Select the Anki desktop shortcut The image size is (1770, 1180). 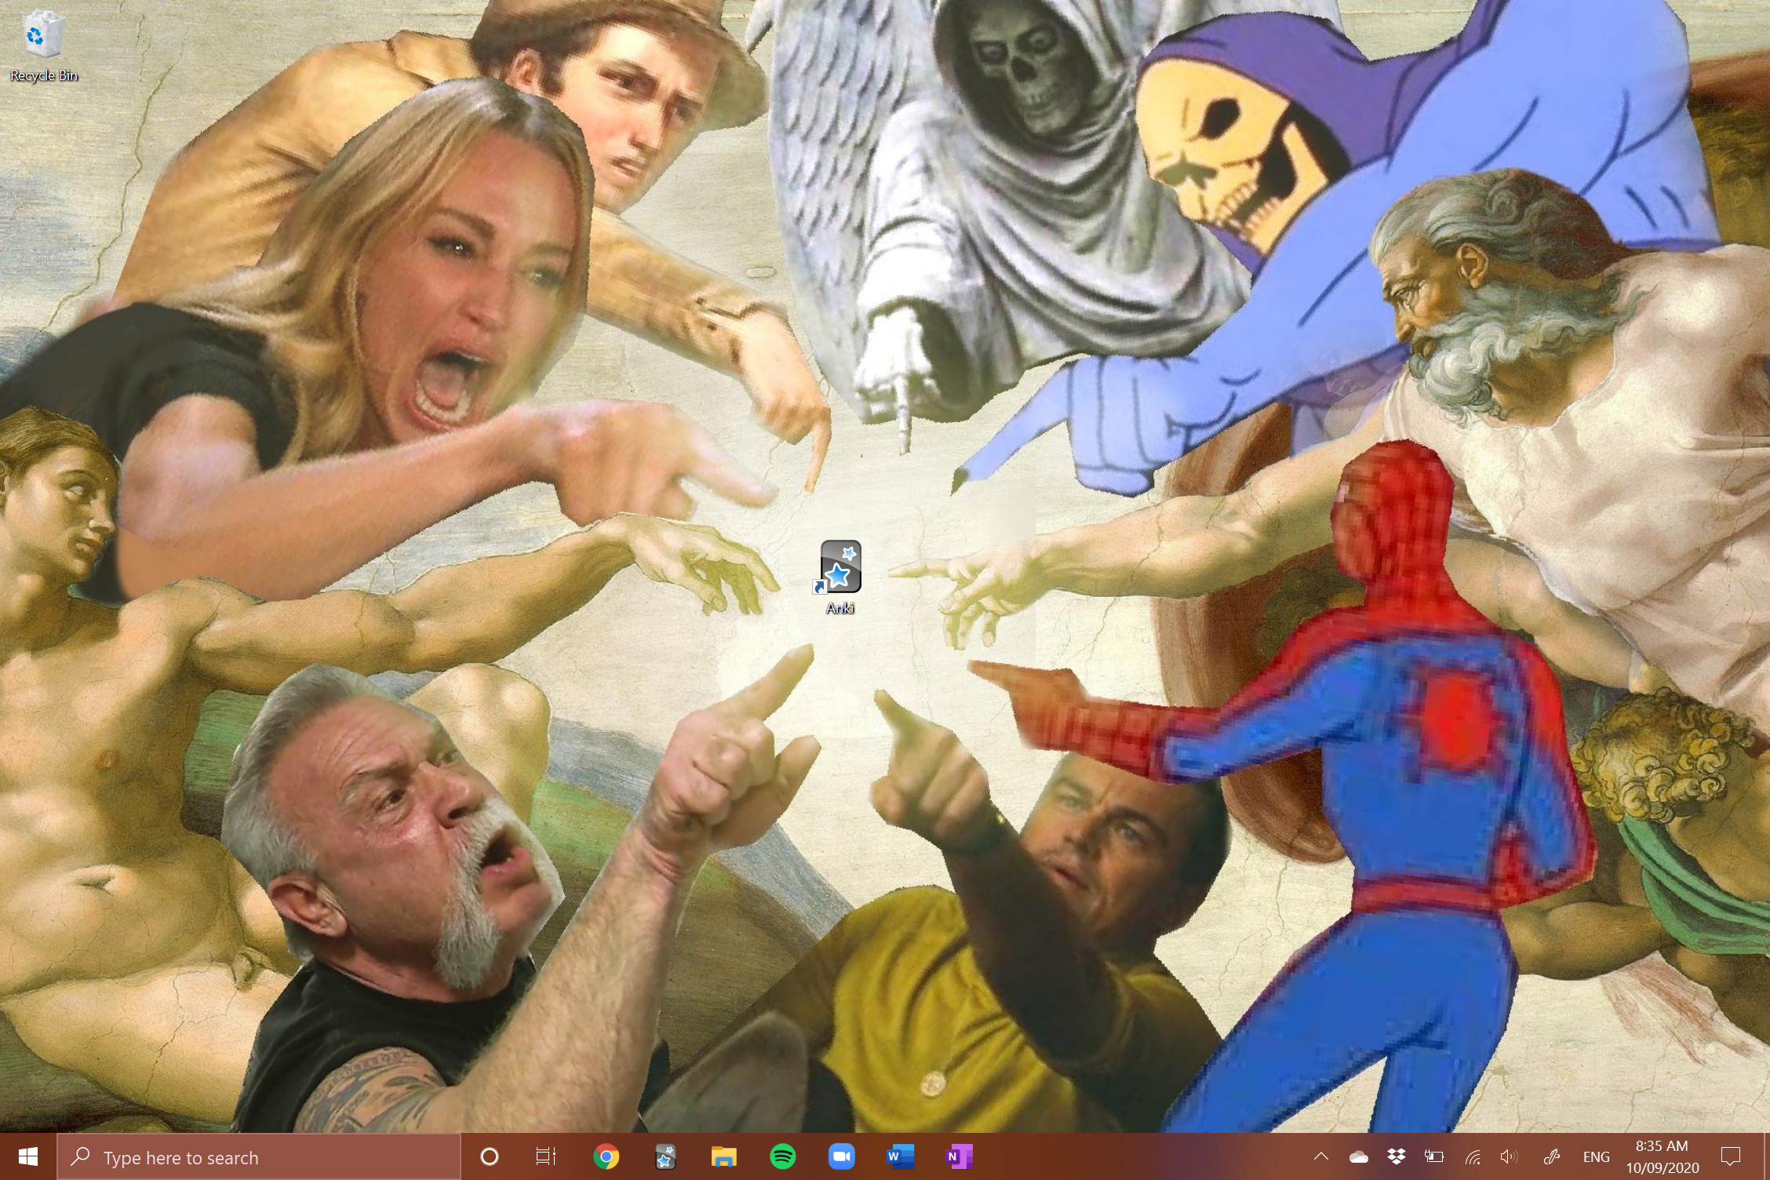pos(840,577)
